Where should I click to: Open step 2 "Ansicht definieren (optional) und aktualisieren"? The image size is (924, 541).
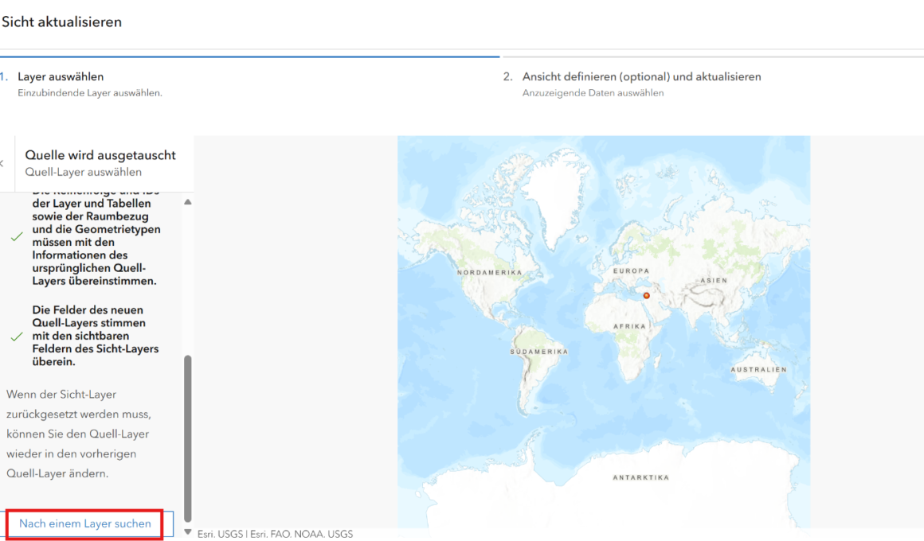tap(642, 76)
